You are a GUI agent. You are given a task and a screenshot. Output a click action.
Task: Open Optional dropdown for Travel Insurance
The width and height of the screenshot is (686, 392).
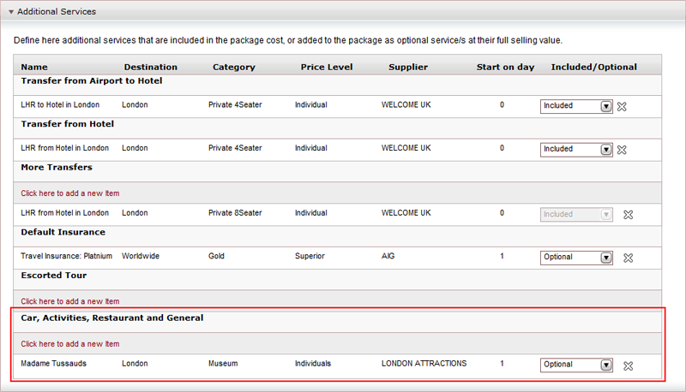(x=576, y=258)
